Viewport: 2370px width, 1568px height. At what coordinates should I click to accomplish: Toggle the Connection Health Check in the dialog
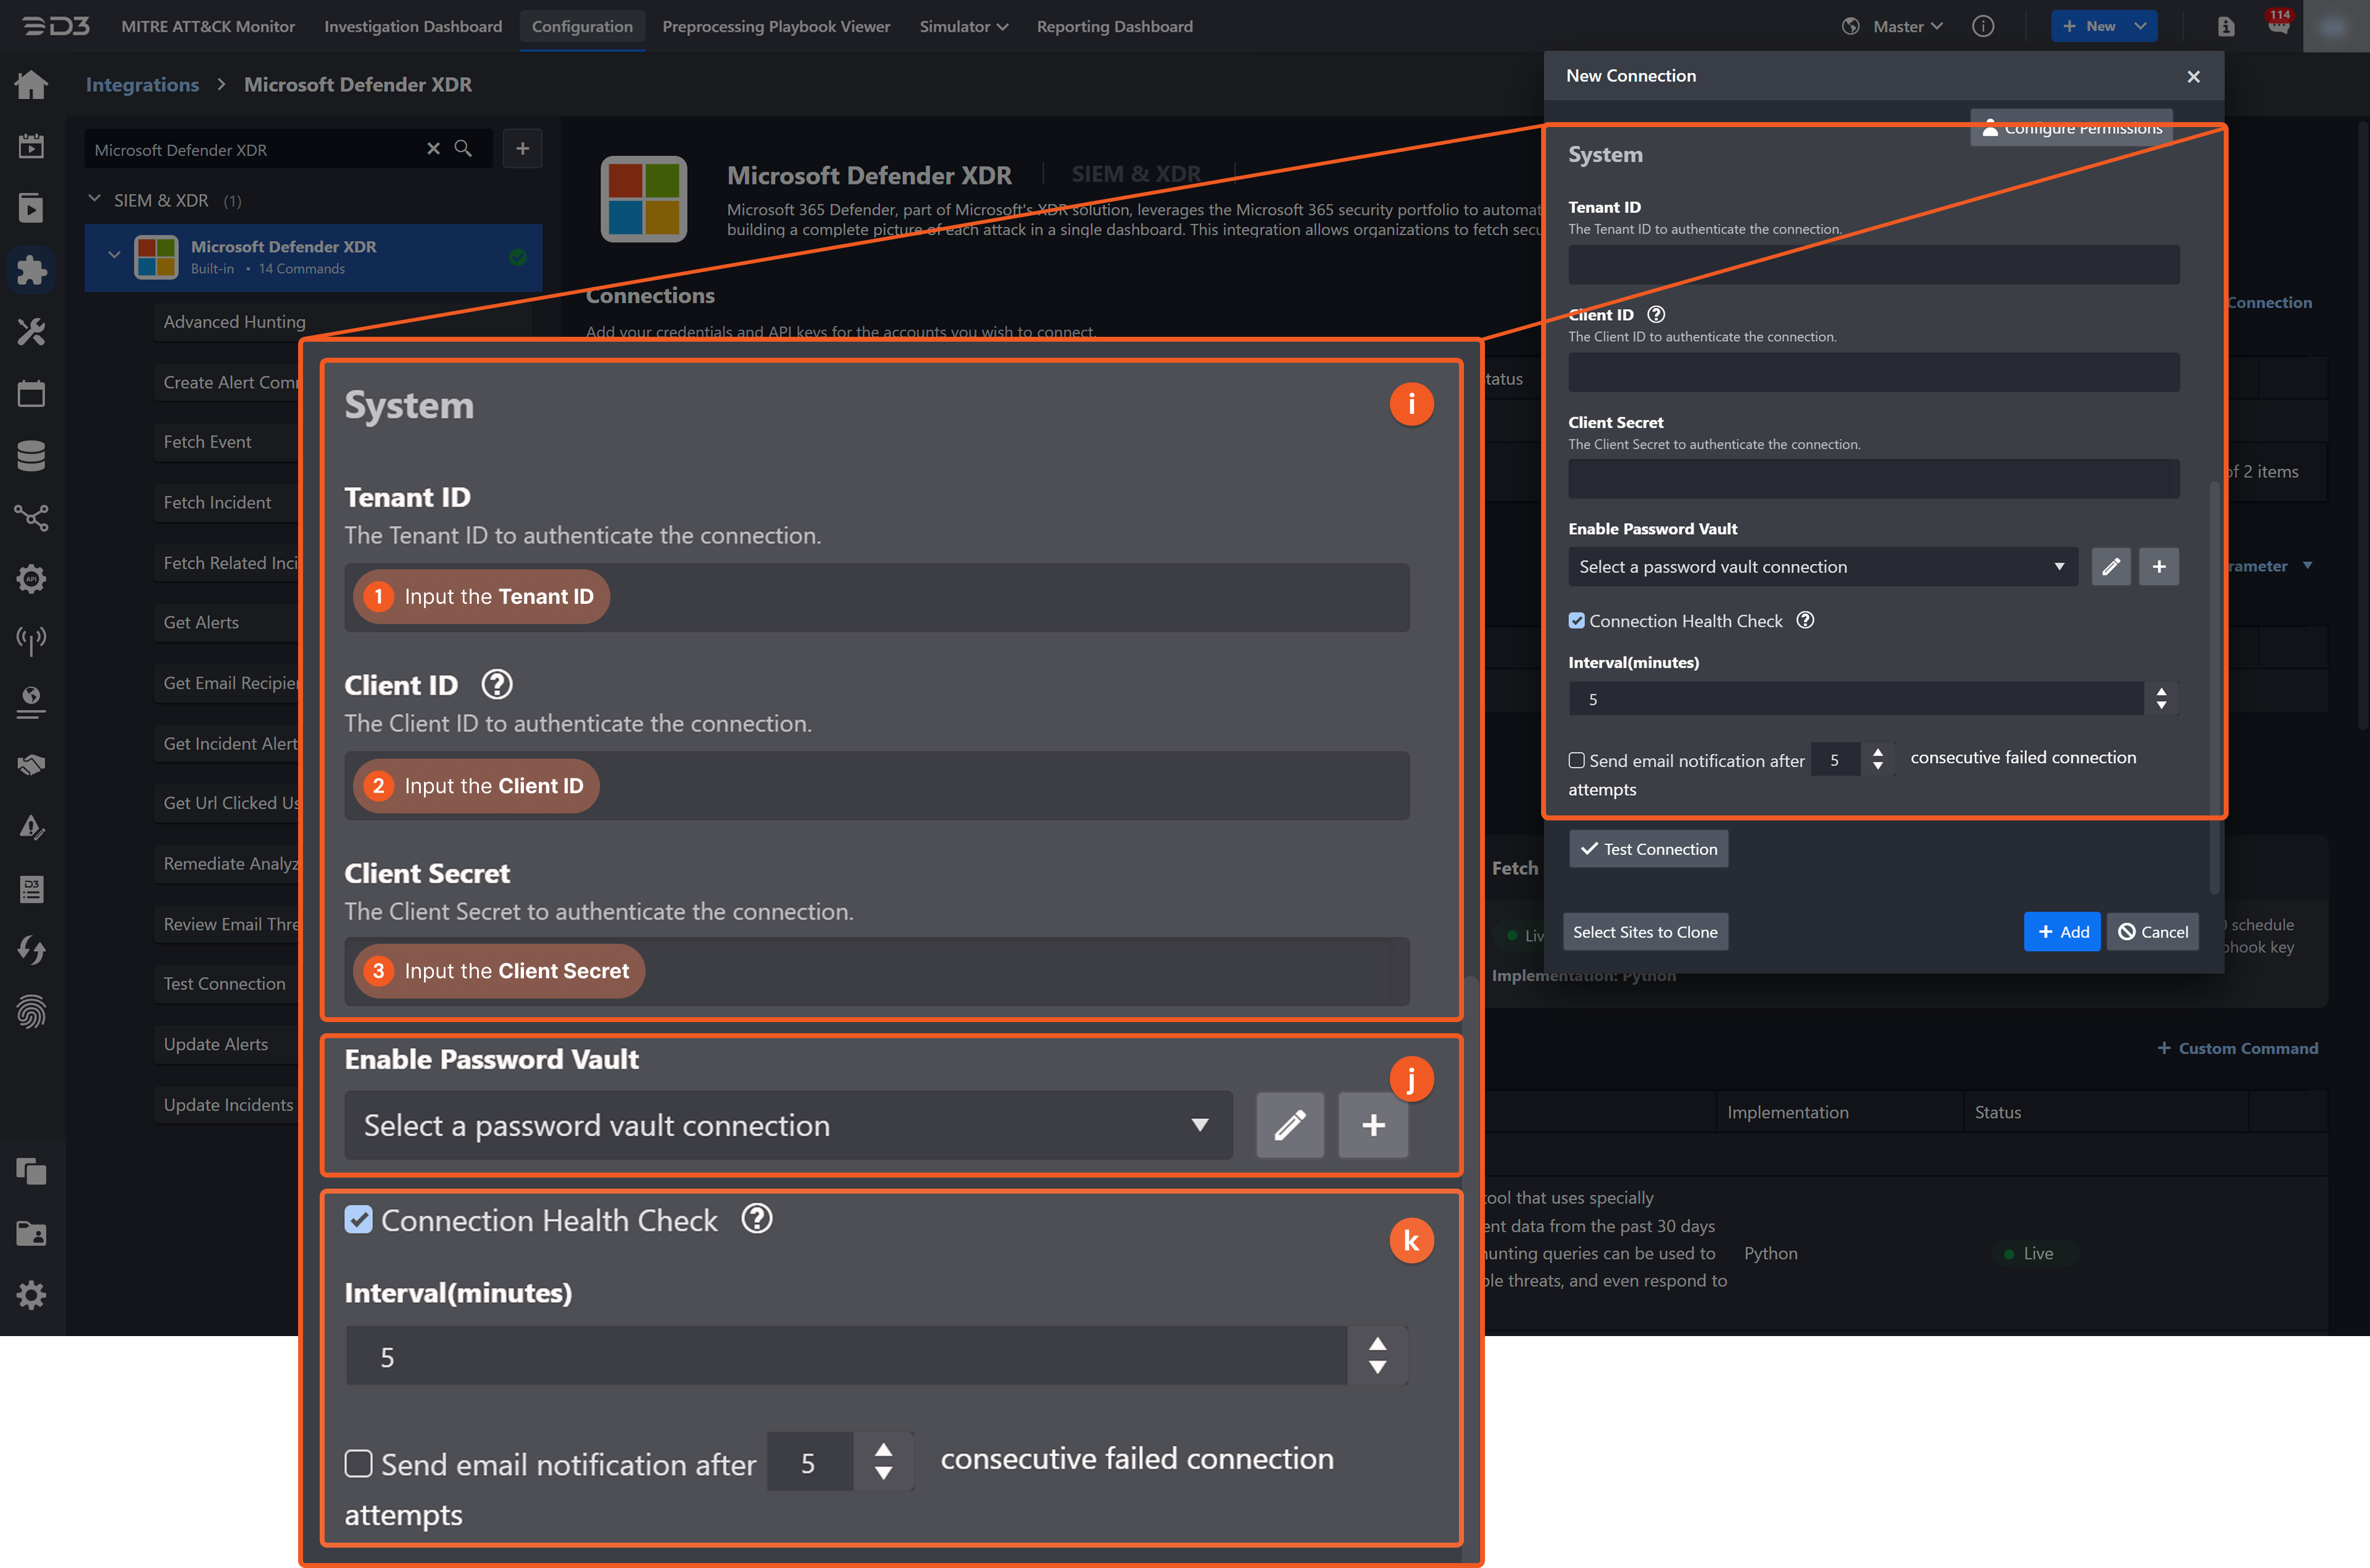(1577, 620)
